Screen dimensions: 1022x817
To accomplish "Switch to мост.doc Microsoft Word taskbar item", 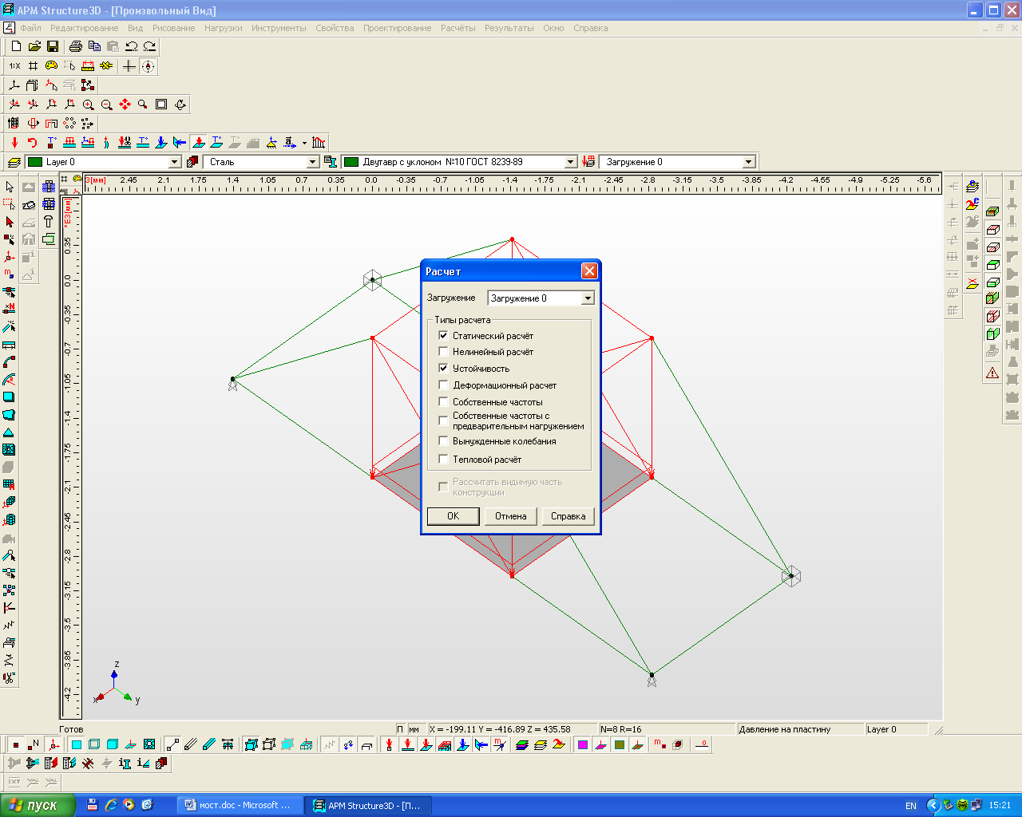I will point(240,805).
